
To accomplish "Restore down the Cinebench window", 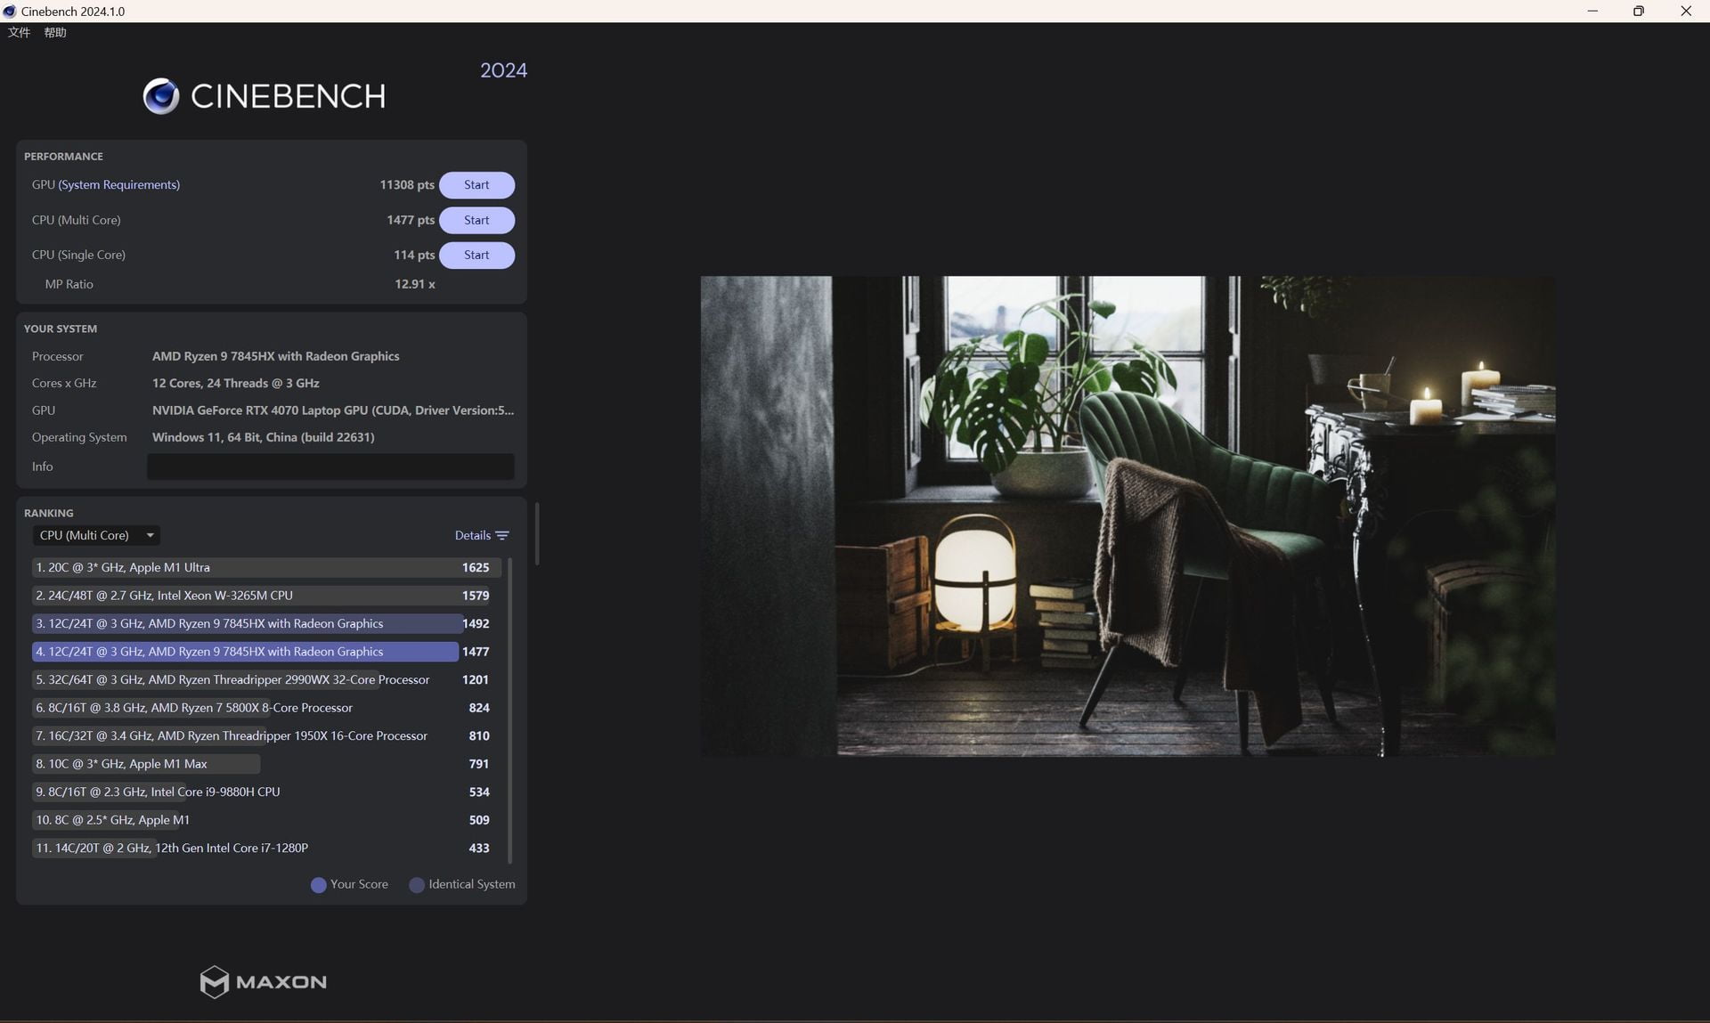I will tap(1639, 11).
